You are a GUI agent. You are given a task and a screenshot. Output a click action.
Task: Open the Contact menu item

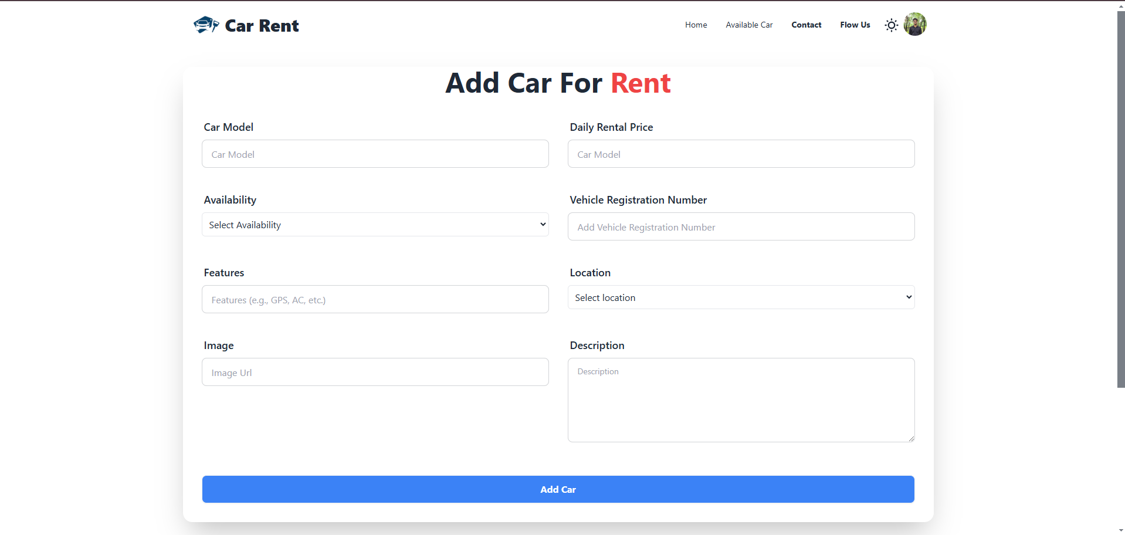point(806,25)
